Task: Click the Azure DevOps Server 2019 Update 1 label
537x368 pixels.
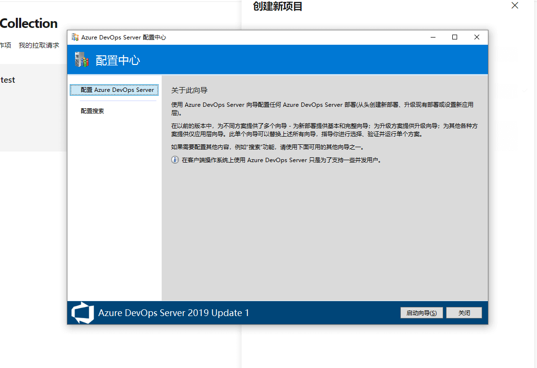Action: point(174,313)
